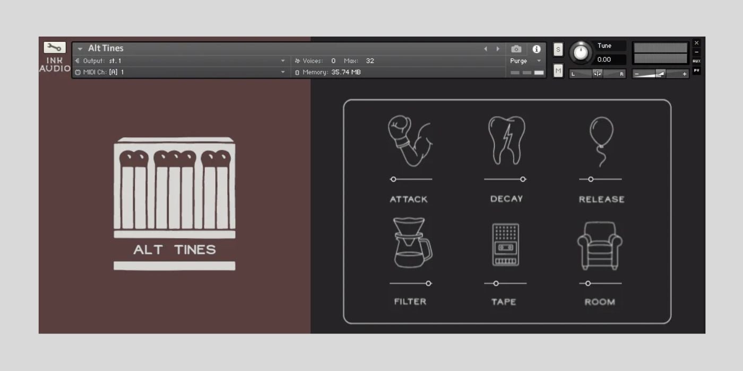The height and width of the screenshot is (371, 743).
Task: Open the MIDI Ch [A] 1 dropdown
Action: click(x=283, y=72)
